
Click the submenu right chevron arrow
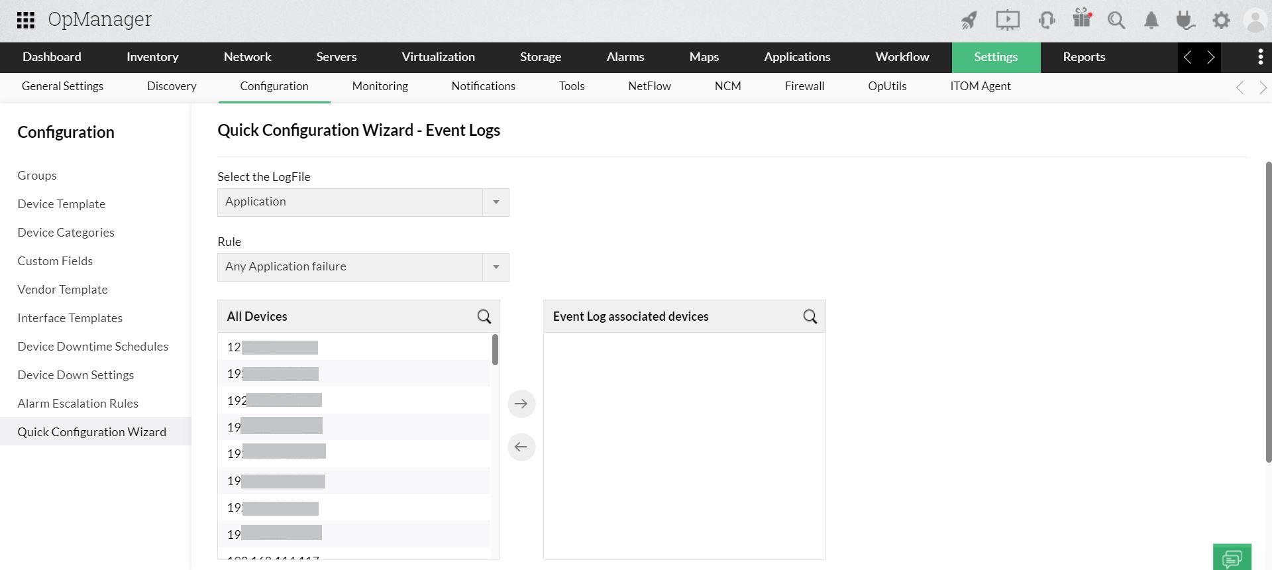[x=1263, y=87]
